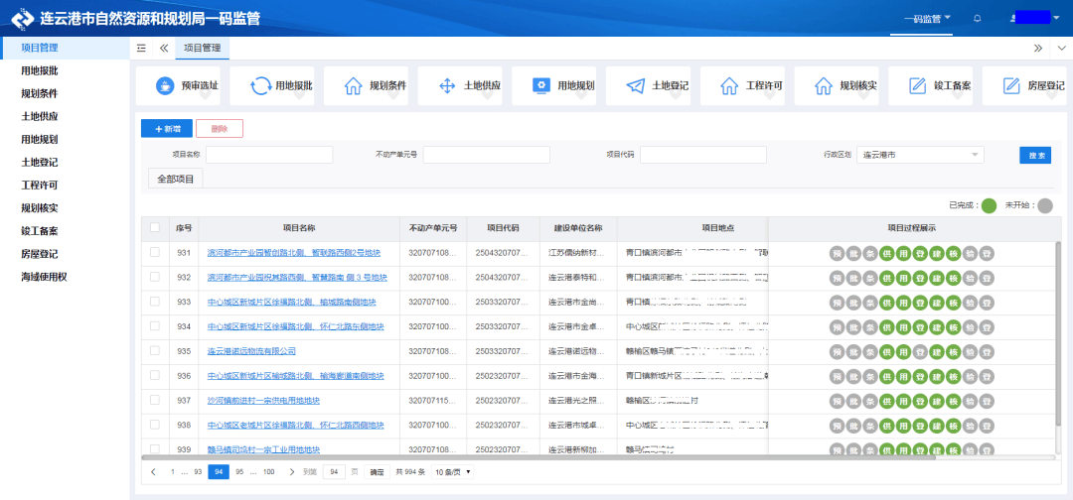Click the 预审选址 coffee cup icon
This screenshot has height=500, width=1073.
[164, 86]
